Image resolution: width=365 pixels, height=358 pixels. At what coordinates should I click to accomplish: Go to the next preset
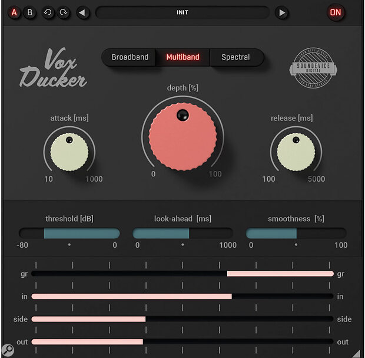281,12
